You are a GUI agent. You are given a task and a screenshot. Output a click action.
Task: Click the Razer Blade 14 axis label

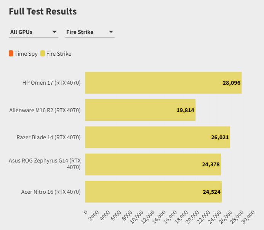coord(48,137)
